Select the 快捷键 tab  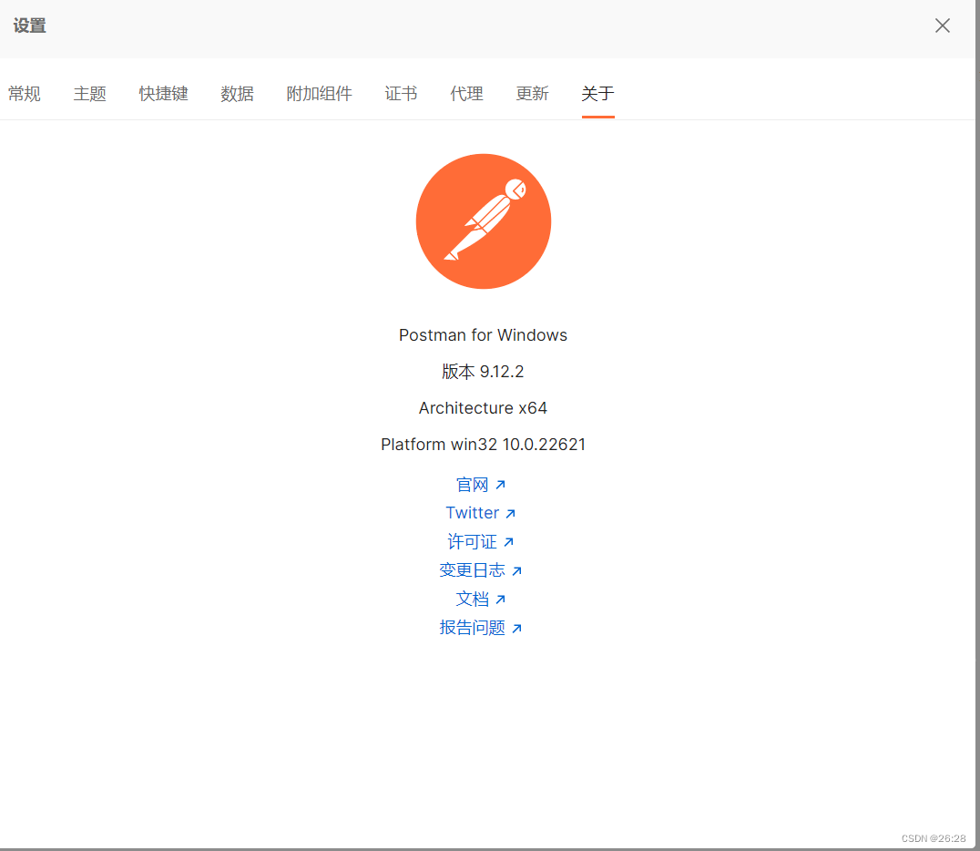[x=163, y=93]
